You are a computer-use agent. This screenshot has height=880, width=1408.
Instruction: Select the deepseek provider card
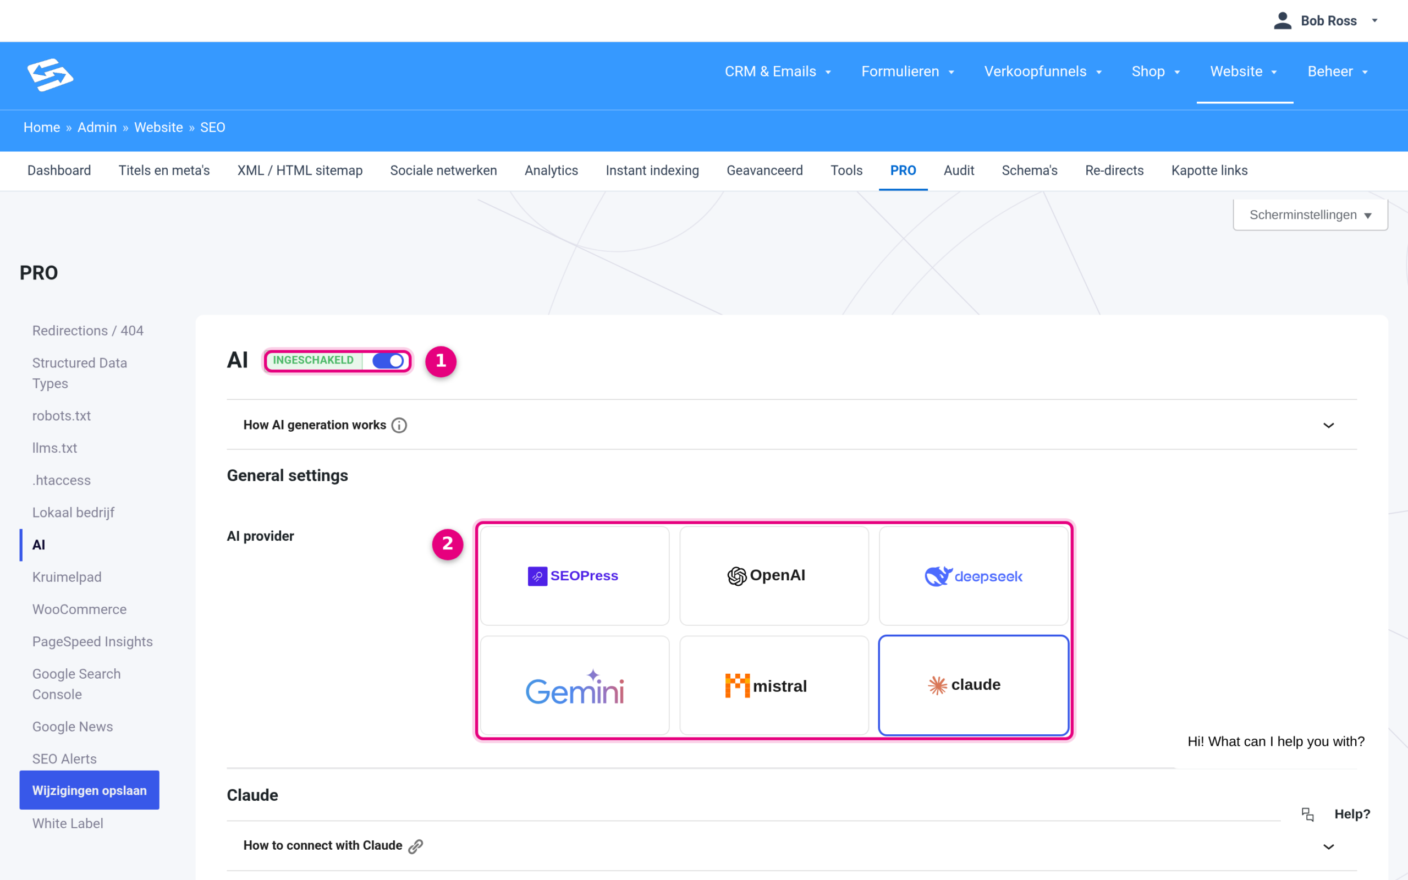(974, 576)
